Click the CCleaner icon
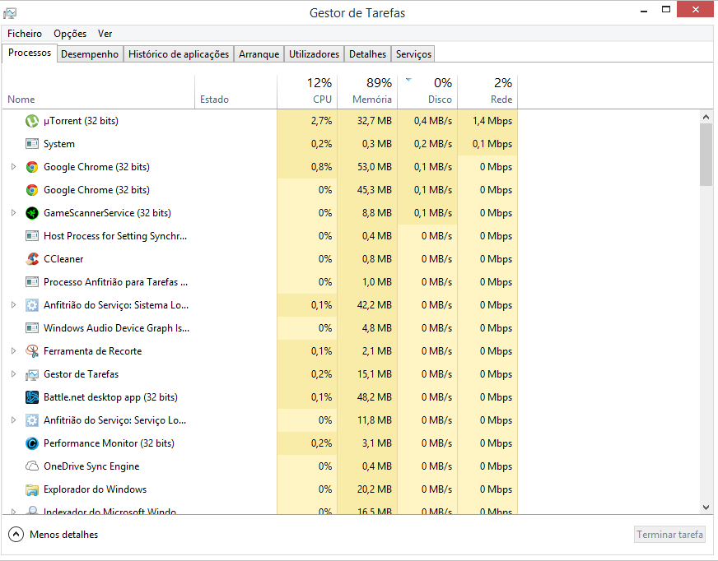The width and height of the screenshot is (718, 561). click(31, 259)
